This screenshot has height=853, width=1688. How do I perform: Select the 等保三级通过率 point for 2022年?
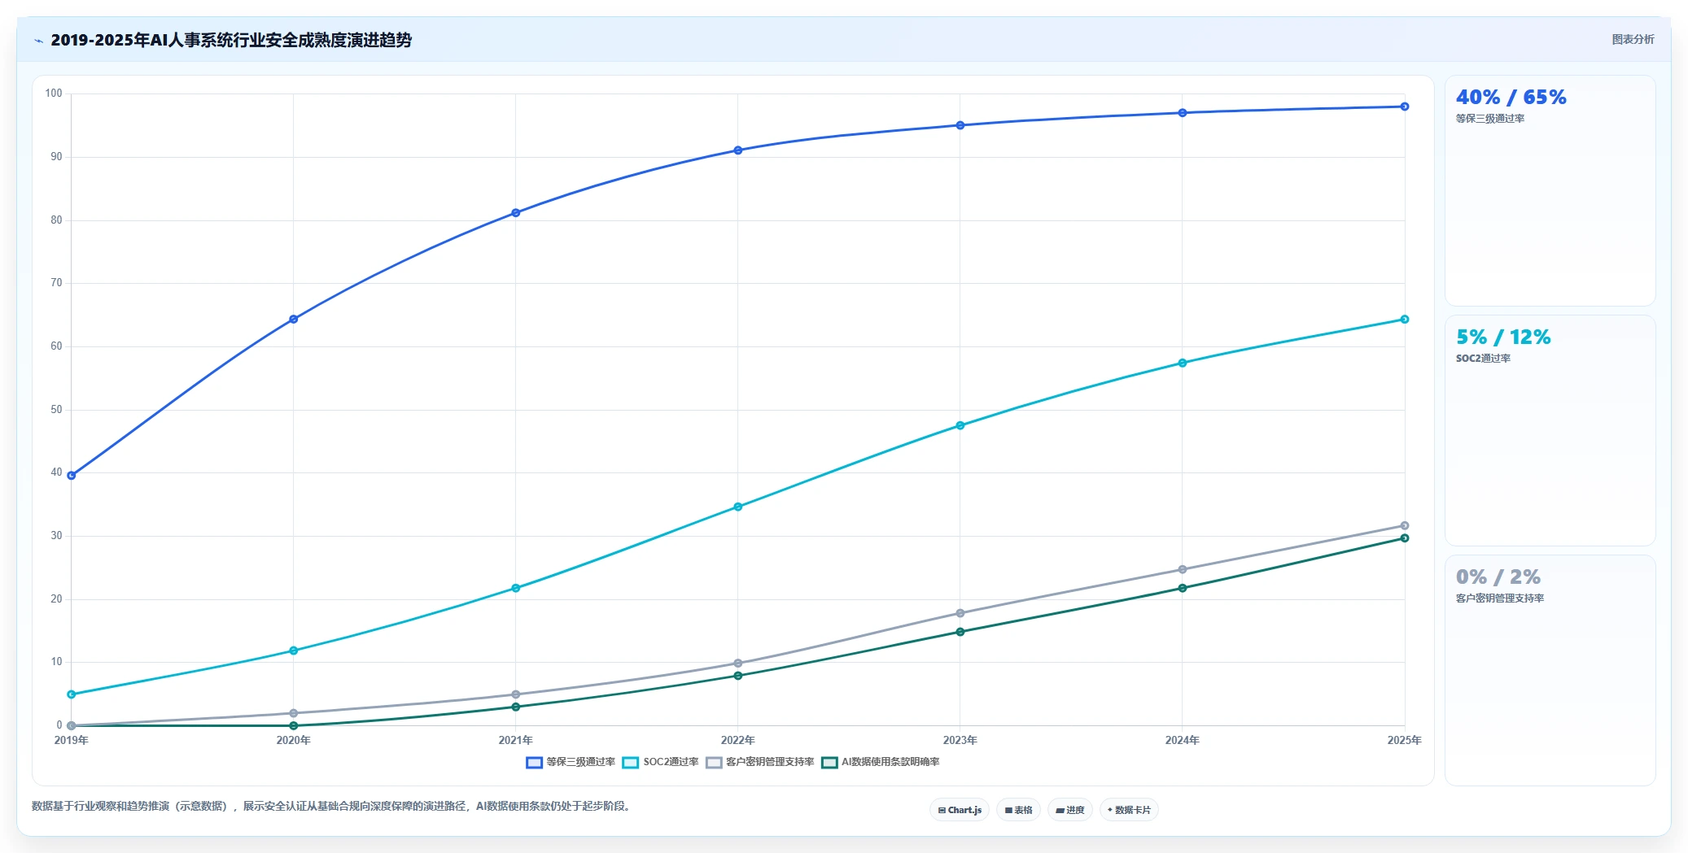point(738,150)
